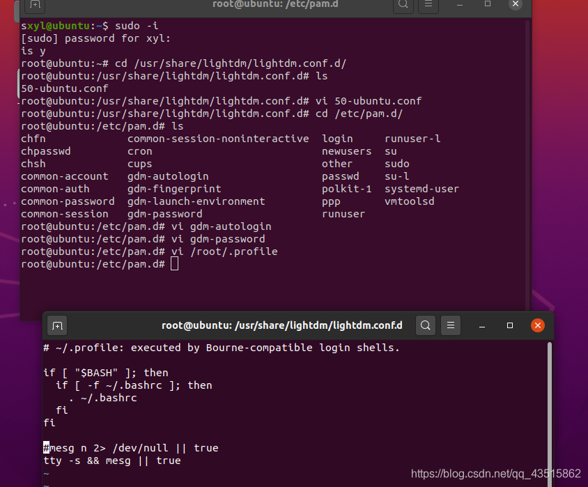The image size is (588, 487).
Task: Minimize the front lightdm.conf.d terminal
Action: point(482,325)
